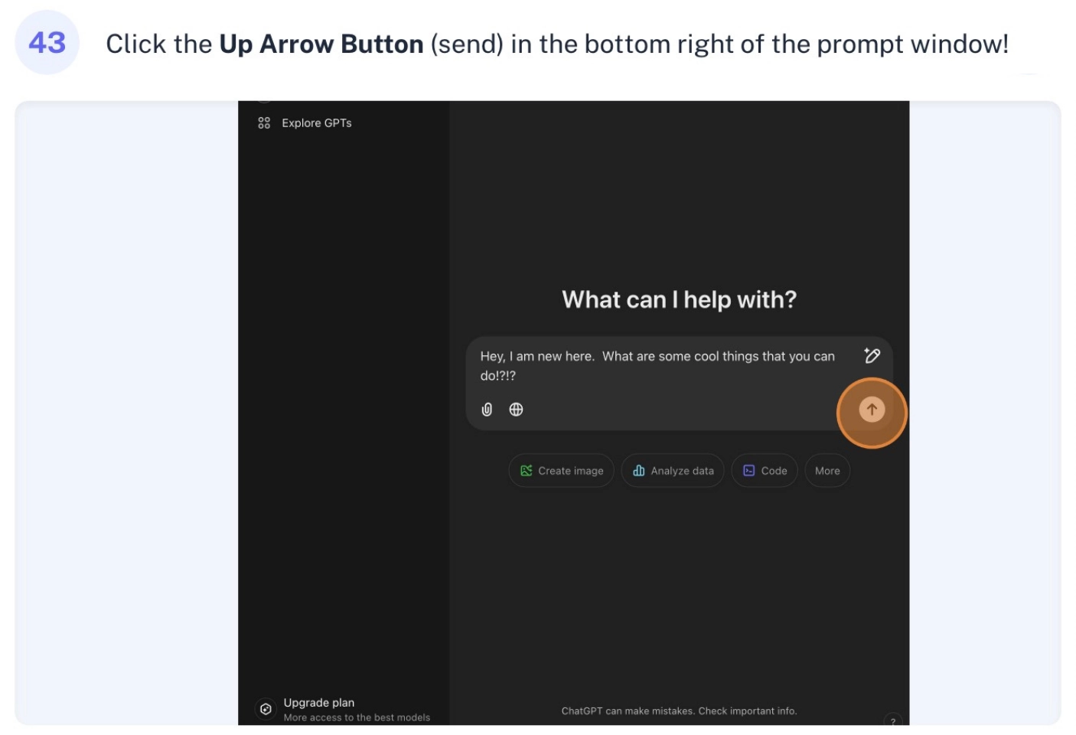Image resolution: width=1076 pixels, height=735 pixels.
Task: Click "More access to the best models" subtitle
Action: pos(357,718)
